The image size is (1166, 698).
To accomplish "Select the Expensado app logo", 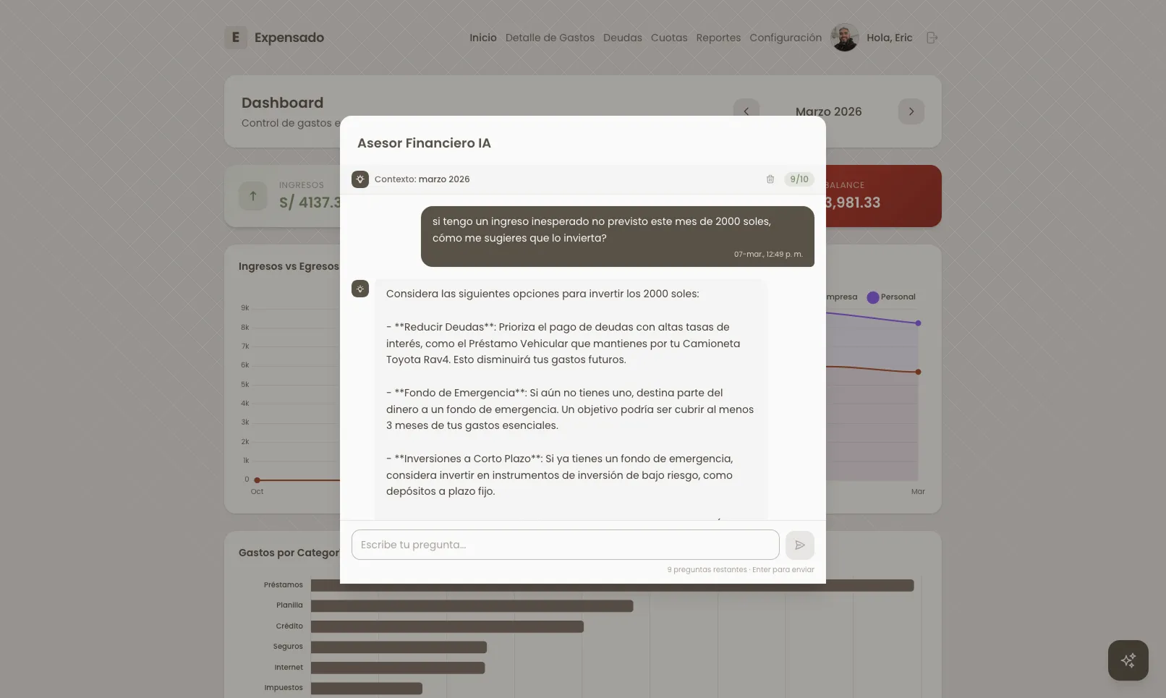I will coord(234,37).
